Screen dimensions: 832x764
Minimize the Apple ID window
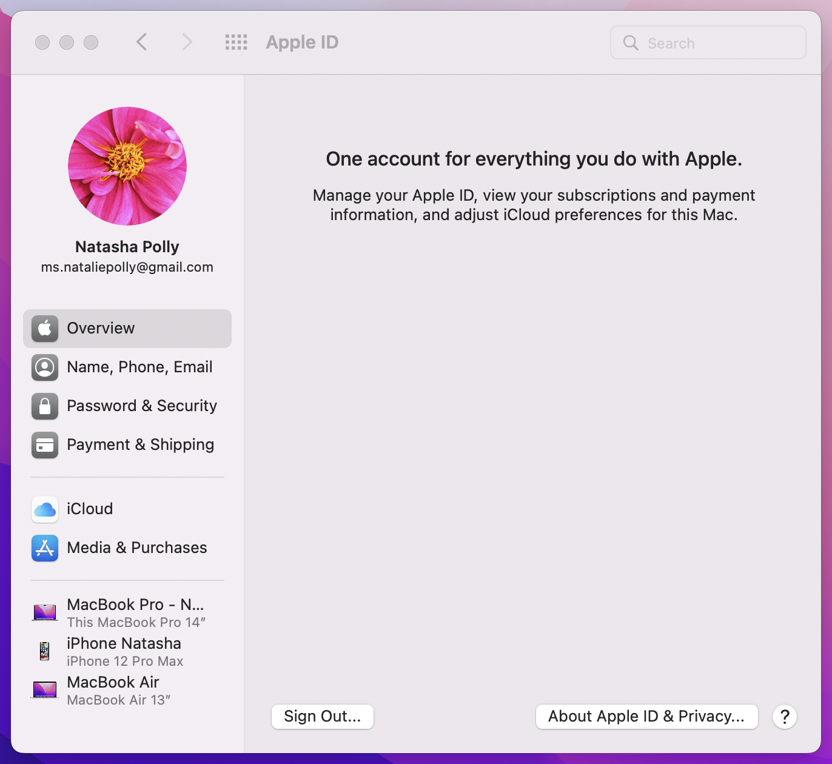[67, 42]
